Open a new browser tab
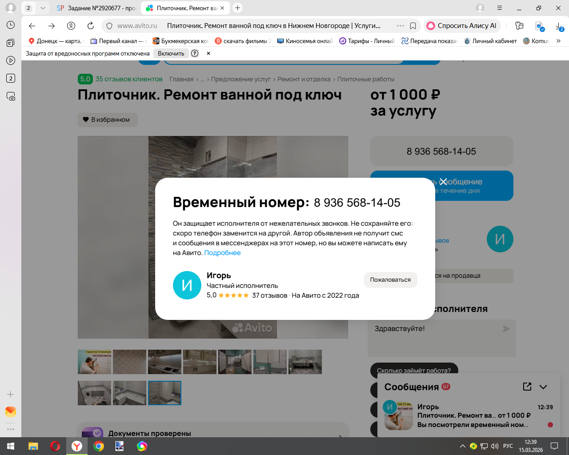Image resolution: width=569 pixels, height=455 pixels. click(238, 8)
